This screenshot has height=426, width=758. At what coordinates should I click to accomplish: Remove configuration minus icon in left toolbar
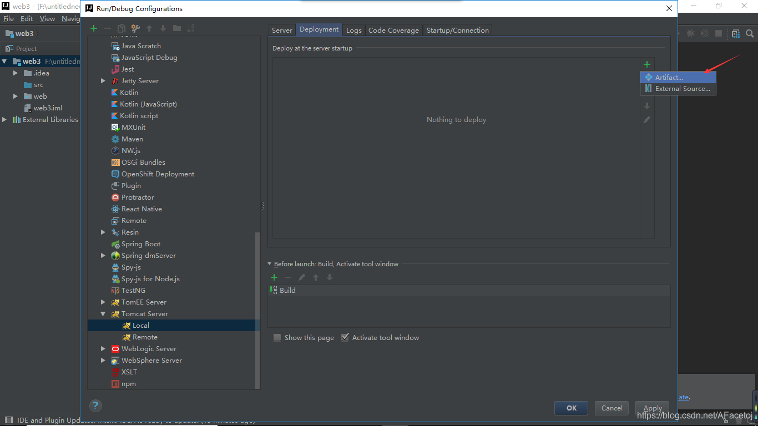(108, 28)
